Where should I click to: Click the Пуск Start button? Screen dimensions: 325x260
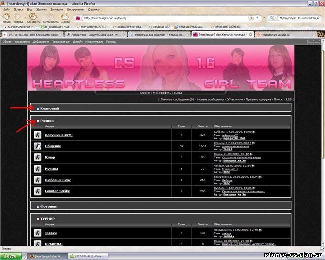pyautogui.click(x=11, y=256)
